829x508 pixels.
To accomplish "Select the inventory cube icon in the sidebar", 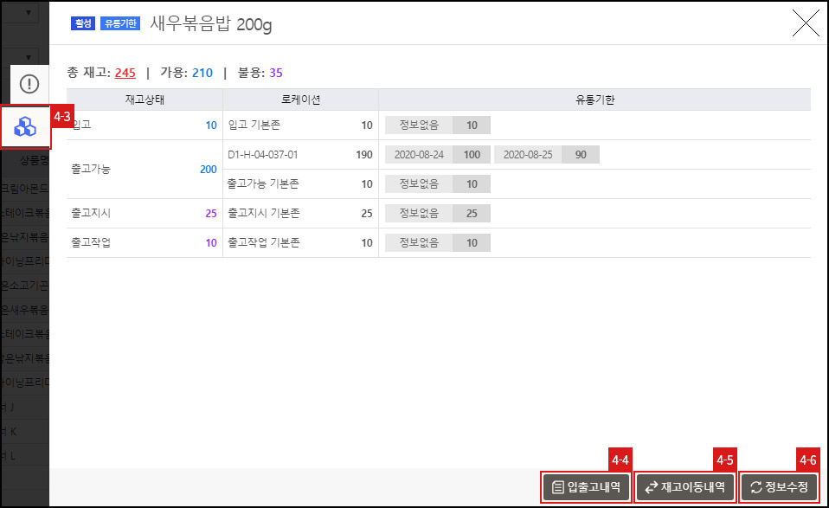I will [25, 126].
